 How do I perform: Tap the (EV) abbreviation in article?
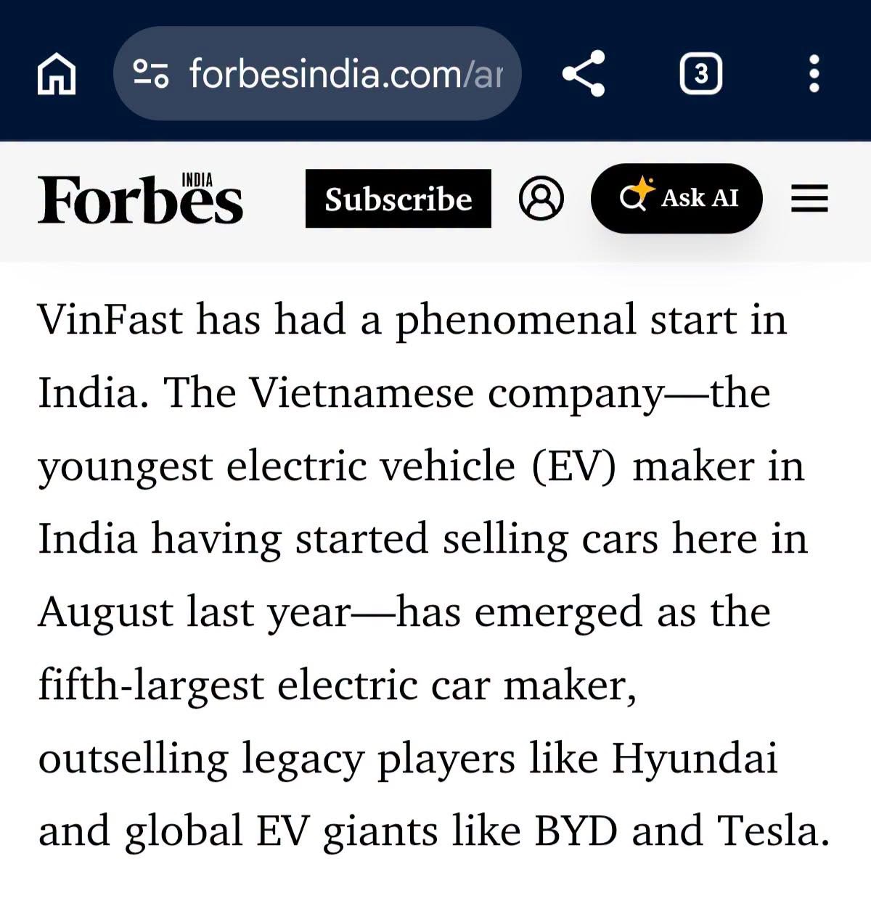pos(574,466)
